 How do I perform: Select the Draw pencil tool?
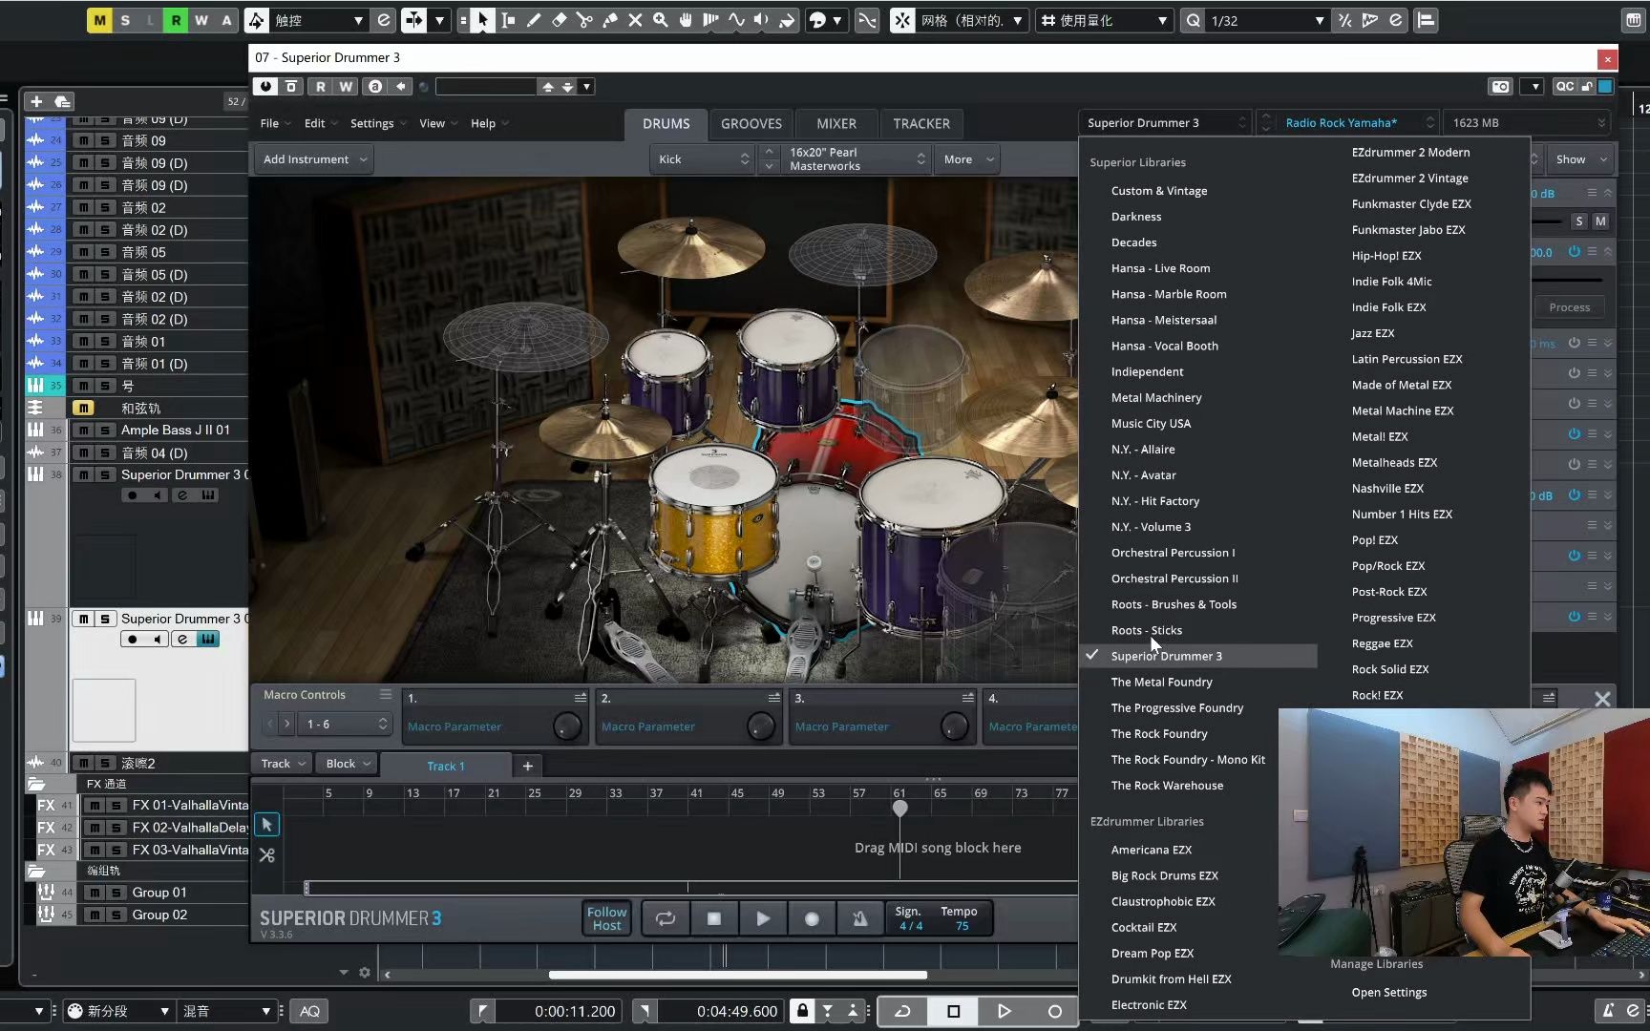(534, 20)
